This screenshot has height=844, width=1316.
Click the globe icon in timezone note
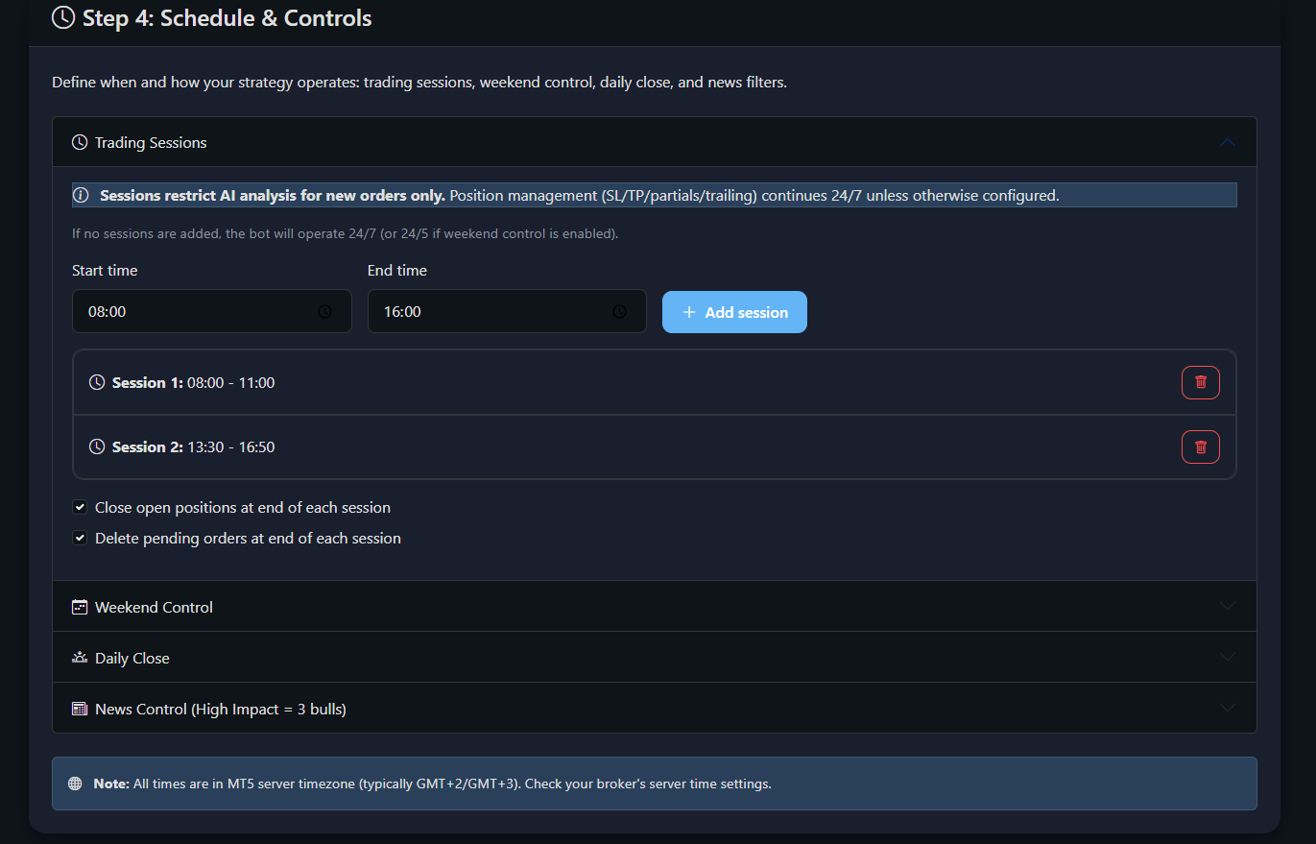(75, 784)
